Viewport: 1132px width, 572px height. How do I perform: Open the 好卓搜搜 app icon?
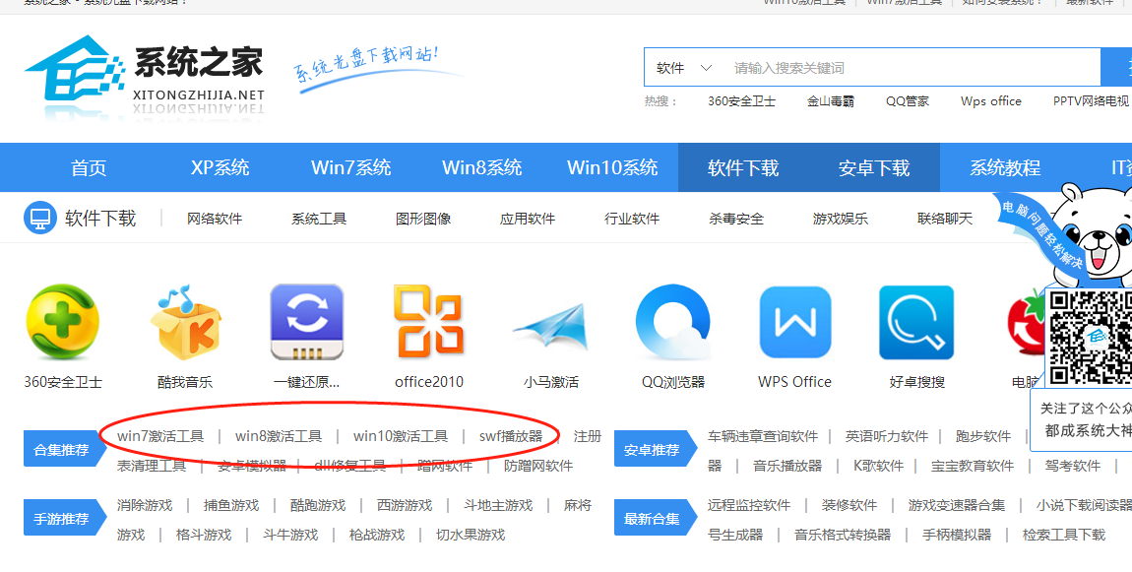pos(916,322)
